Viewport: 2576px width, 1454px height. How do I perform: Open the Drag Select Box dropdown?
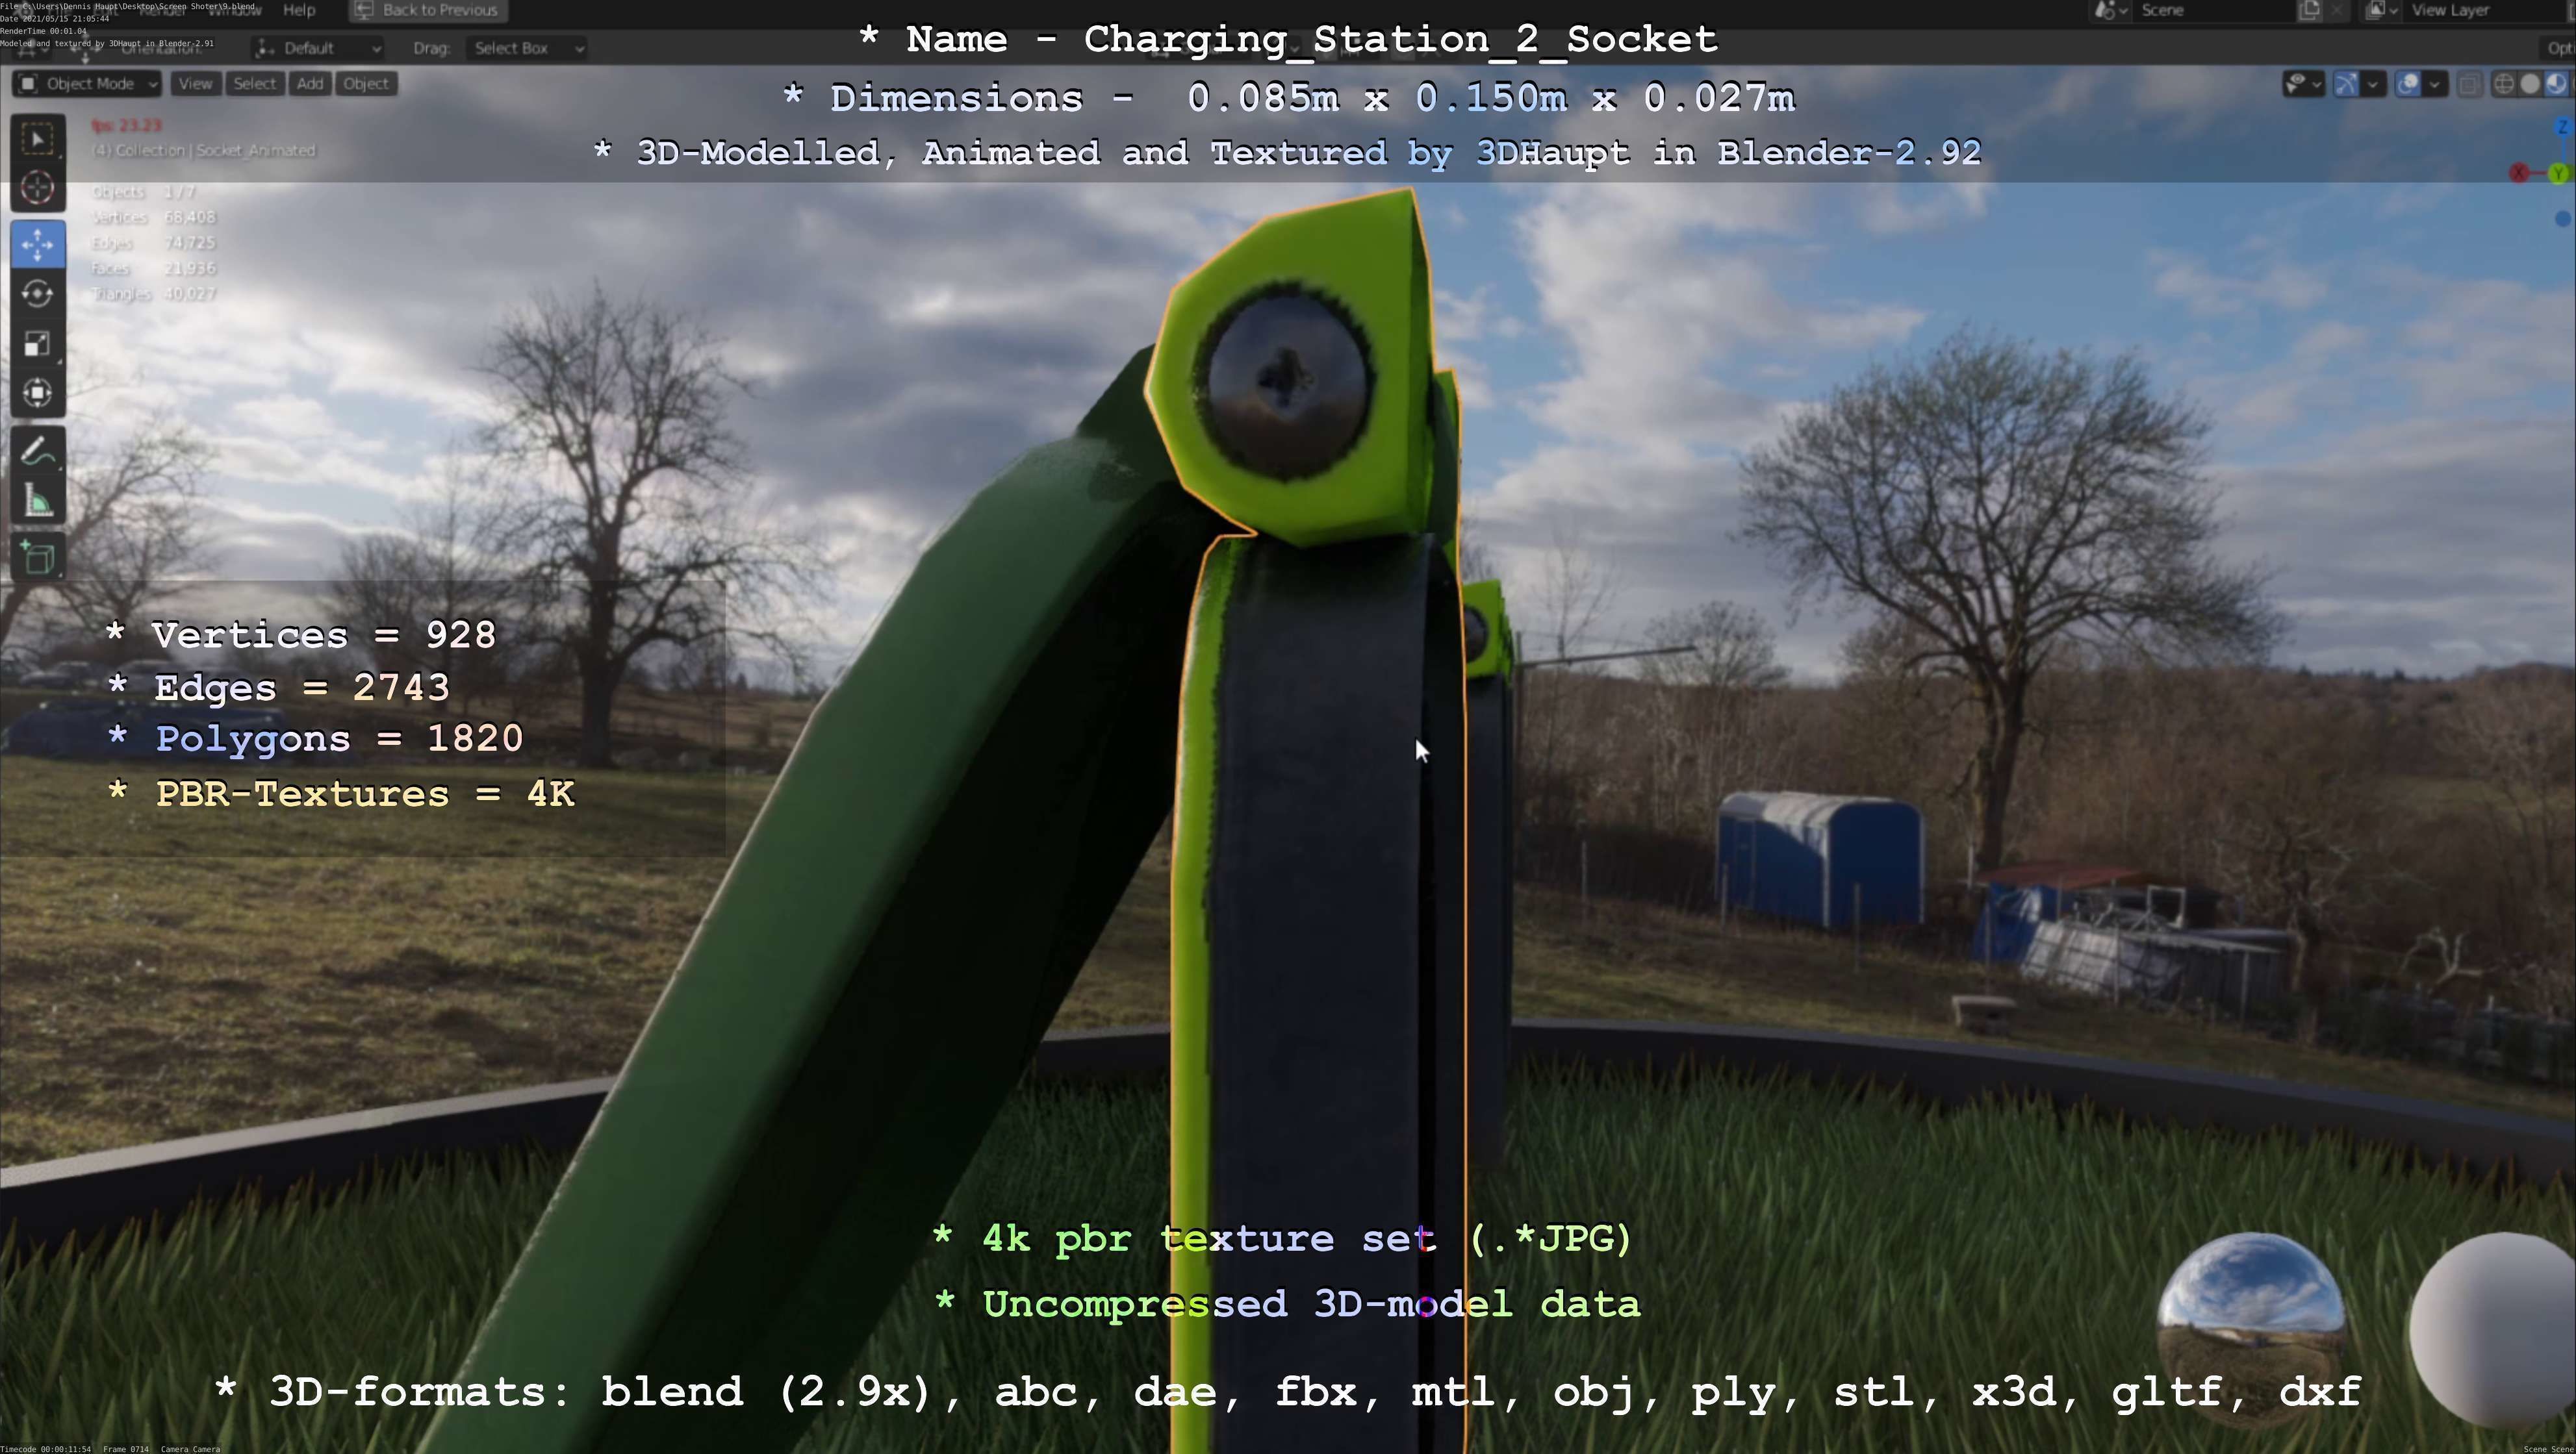click(x=527, y=48)
